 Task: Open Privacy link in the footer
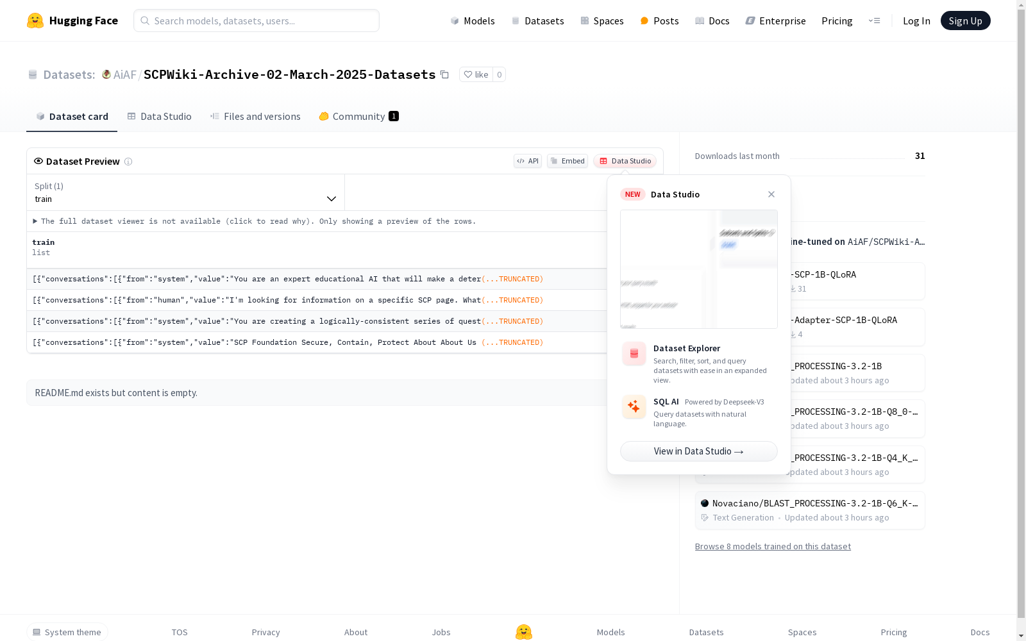click(x=266, y=632)
